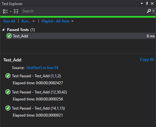Click the passed icon for Test_Add (12,30,42)

8,92
